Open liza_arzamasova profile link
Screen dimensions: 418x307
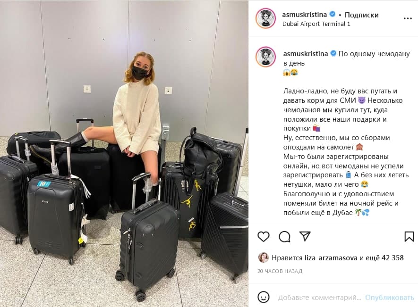pyautogui.click(x=331, y=258)
